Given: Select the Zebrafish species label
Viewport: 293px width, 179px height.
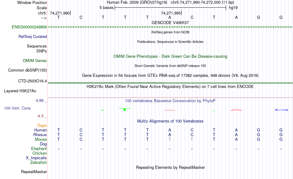Looking at the screenshot, I should [x=39, y=162].
